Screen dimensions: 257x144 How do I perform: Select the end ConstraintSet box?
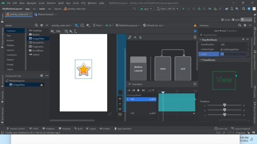[x=183, y=68]
